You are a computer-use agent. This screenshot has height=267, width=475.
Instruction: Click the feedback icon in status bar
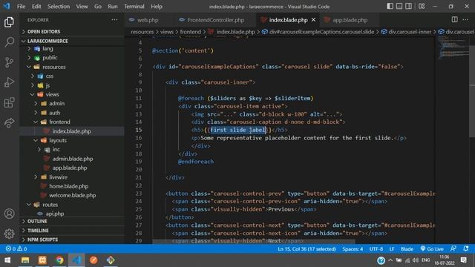(453, 249)
